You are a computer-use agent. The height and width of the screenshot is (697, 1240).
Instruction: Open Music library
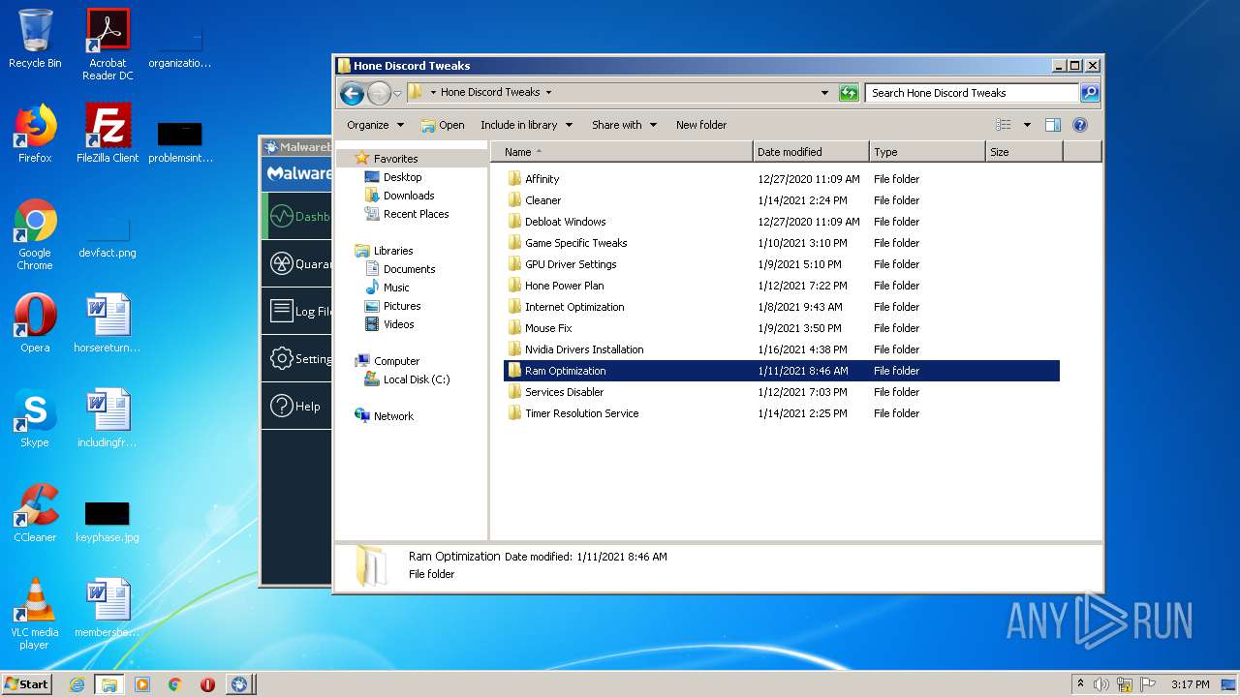pos(396,288)
